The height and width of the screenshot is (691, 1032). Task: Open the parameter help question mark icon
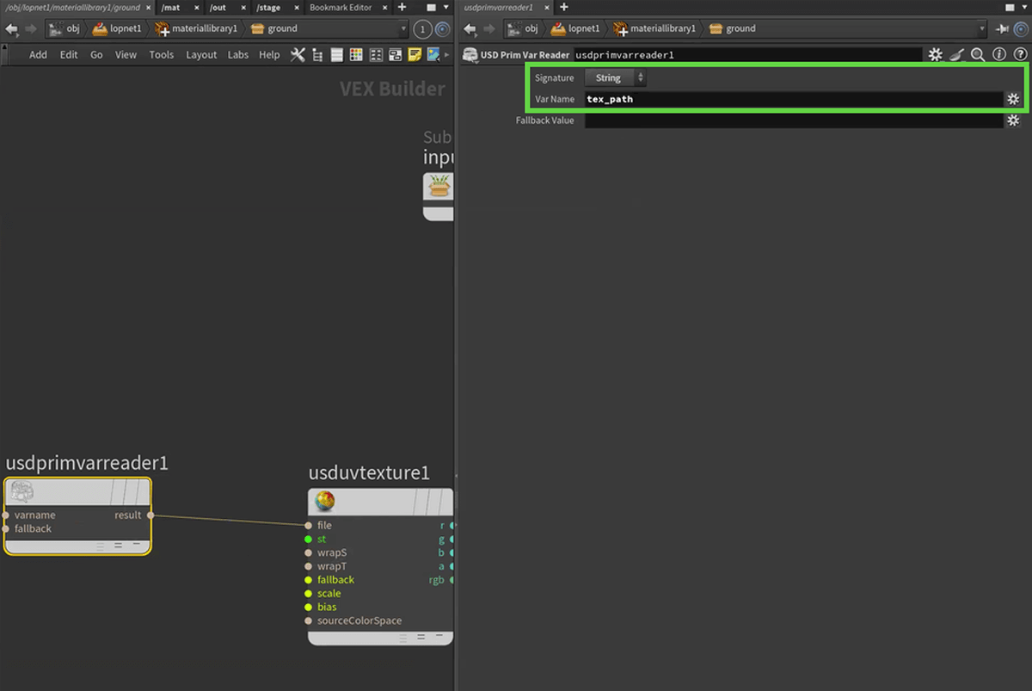1018,54
